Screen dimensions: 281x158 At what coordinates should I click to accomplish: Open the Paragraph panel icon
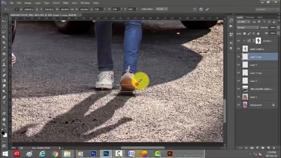pos(231,48)
